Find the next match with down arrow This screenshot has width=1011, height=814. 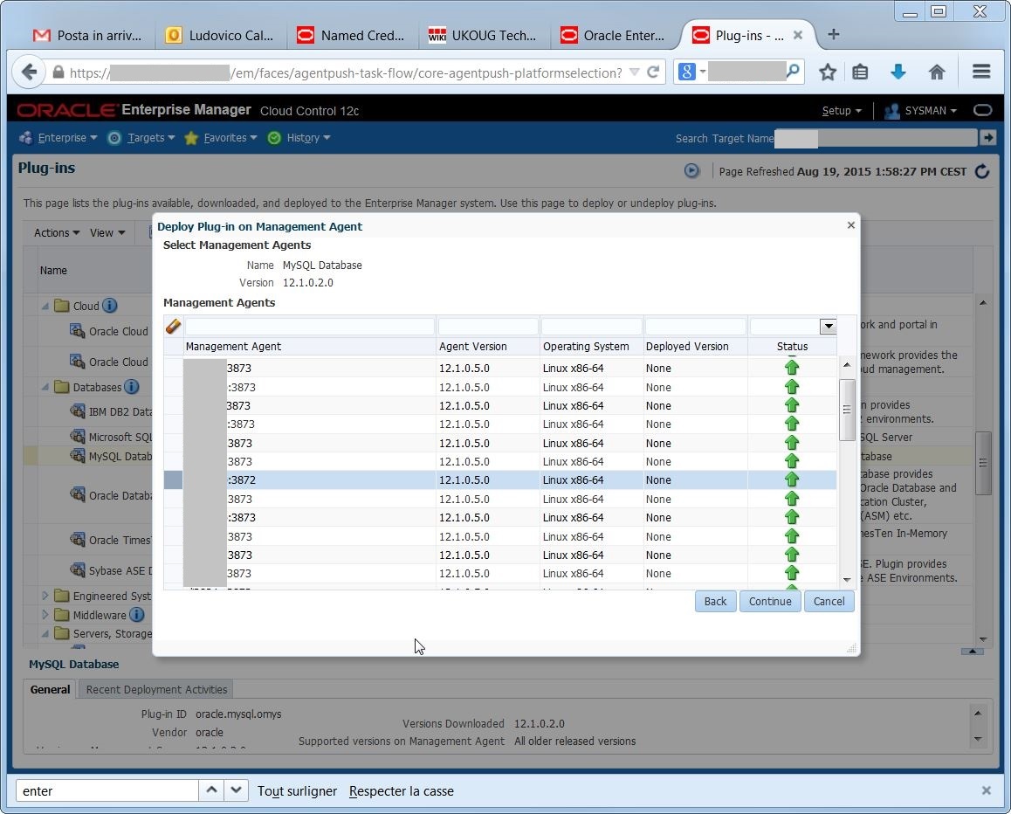[236, 790]
